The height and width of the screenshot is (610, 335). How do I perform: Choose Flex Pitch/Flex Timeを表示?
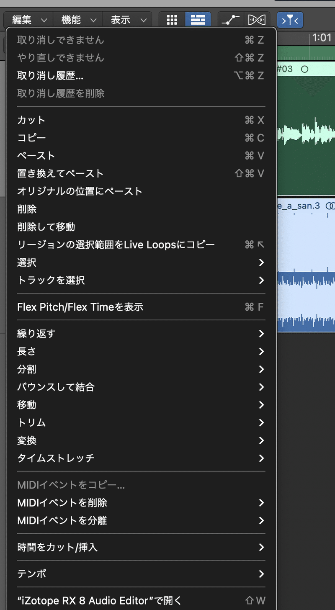tap(80, 307)
